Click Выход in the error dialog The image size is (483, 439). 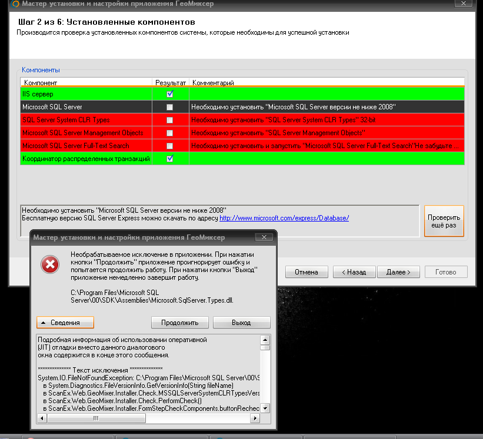tap(241, 323)
